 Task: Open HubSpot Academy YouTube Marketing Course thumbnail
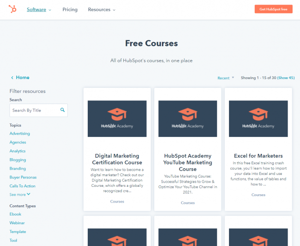(188, 119)
